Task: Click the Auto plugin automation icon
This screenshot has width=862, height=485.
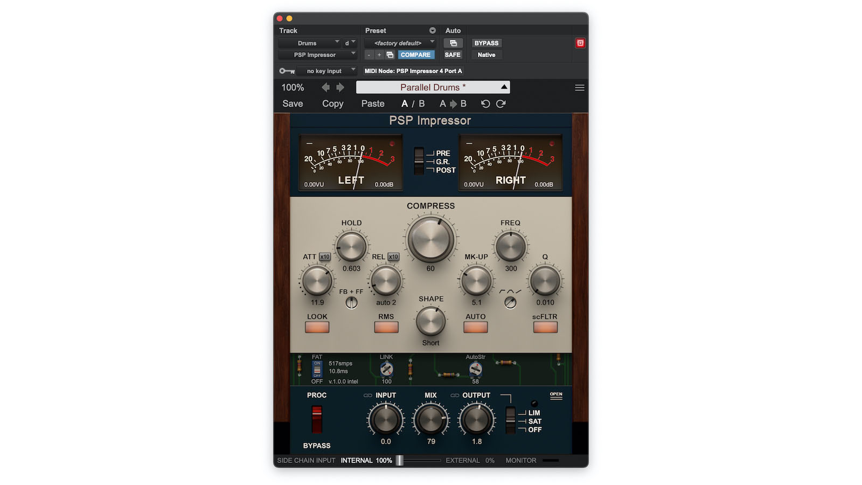Action: coord(453,44)
